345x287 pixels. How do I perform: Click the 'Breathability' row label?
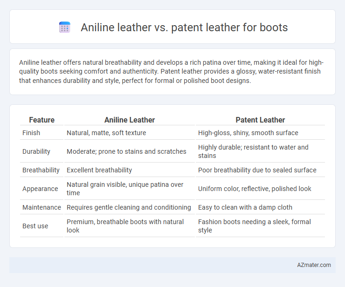click(42, 170)
